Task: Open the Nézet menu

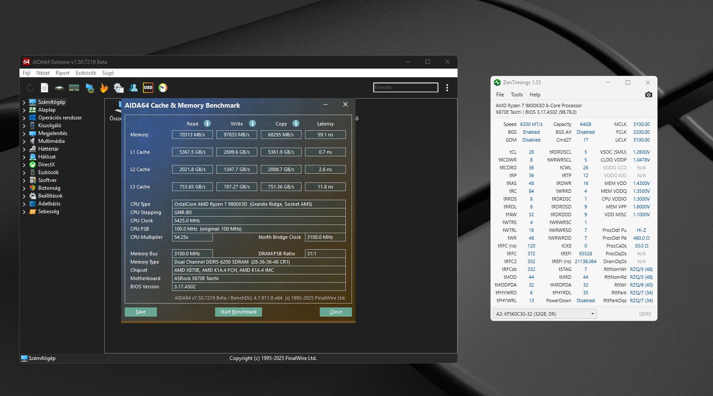Action: tap(43, 73)
